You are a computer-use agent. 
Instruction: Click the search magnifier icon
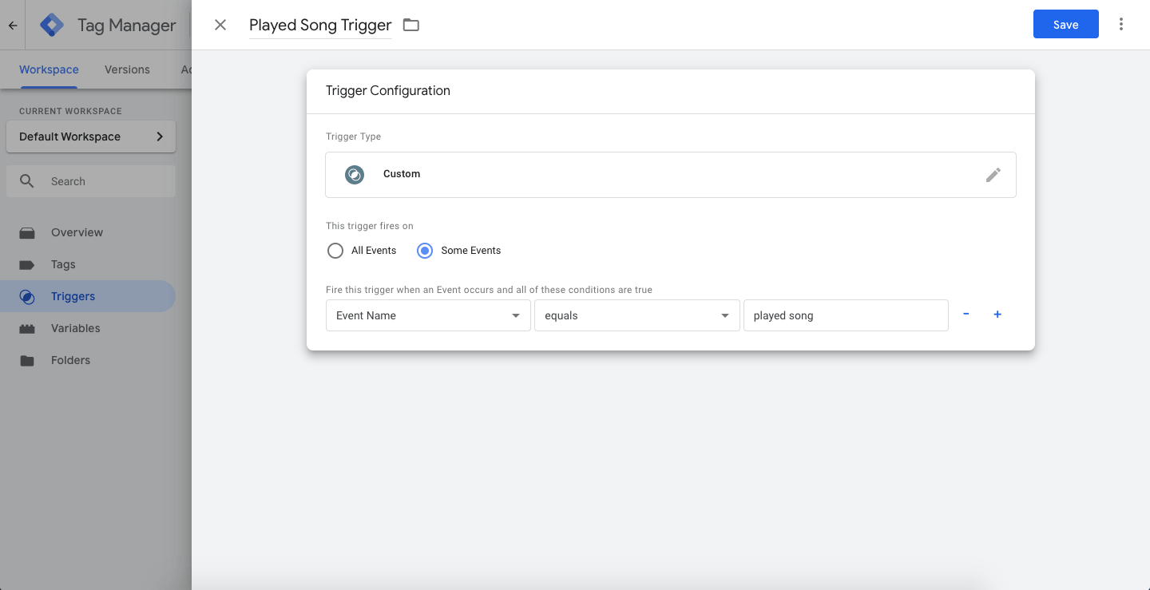(27, 181)
